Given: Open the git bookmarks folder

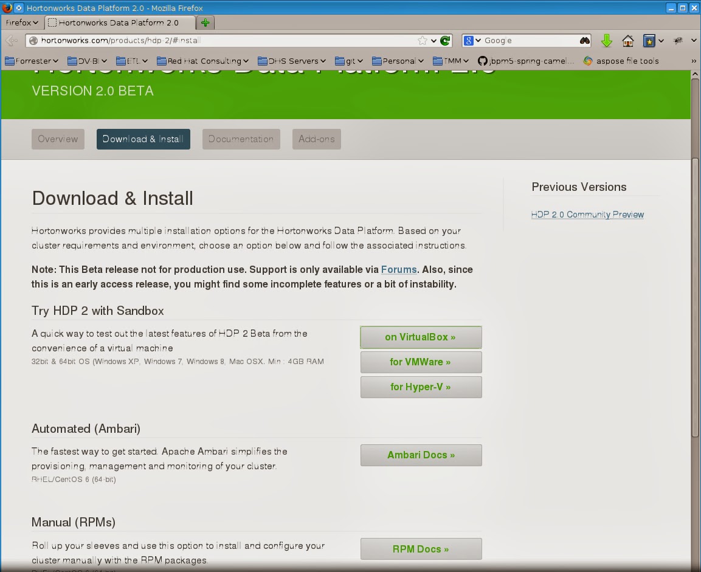Looking at the screenshot, I should [349, 61].
